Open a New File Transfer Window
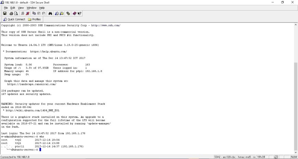 (62, 13)
